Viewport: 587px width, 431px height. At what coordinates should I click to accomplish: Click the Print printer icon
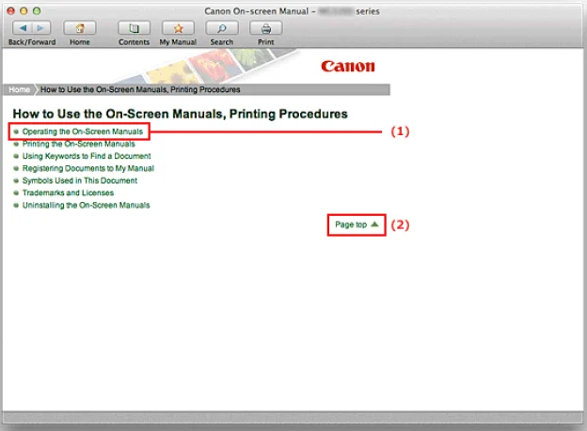click(x=266, y=28)
